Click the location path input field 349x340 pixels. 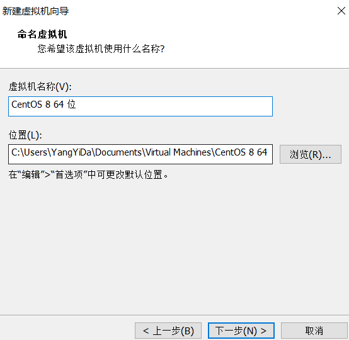pyautogui.click(x=140, y=154)
